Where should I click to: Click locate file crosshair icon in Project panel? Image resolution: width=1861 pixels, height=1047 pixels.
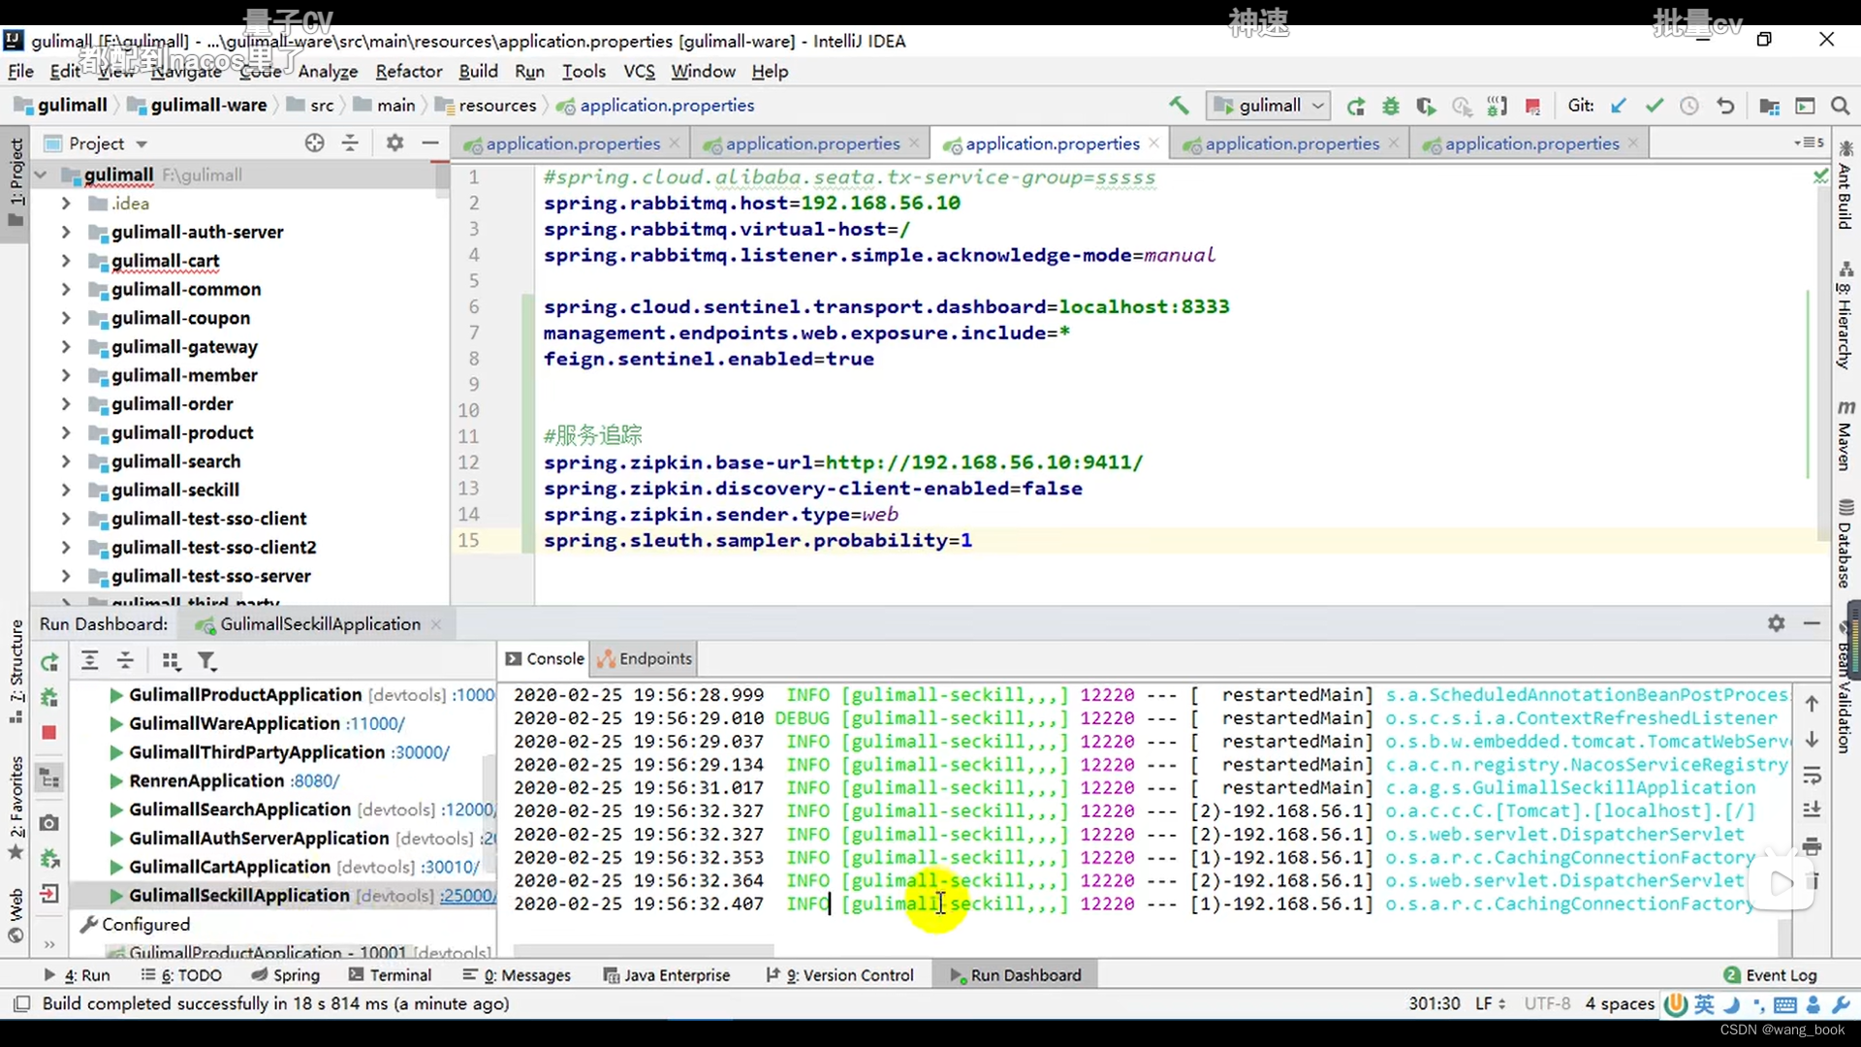click(x=314, y=143)
